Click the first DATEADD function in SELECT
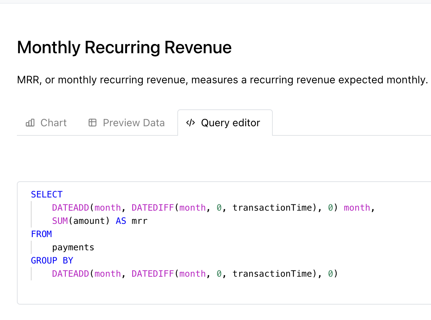 (x=70, y=208)
